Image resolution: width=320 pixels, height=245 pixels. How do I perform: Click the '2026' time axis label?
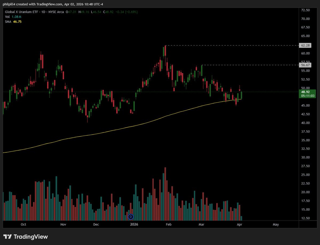click(134, 225)
